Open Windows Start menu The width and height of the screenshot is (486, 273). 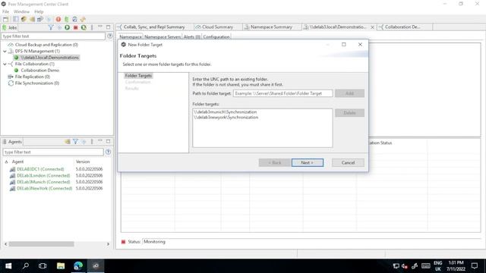8,266
